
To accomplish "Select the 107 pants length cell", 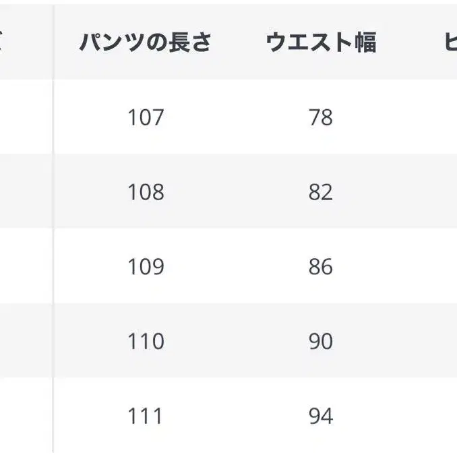I will [146, 118].
